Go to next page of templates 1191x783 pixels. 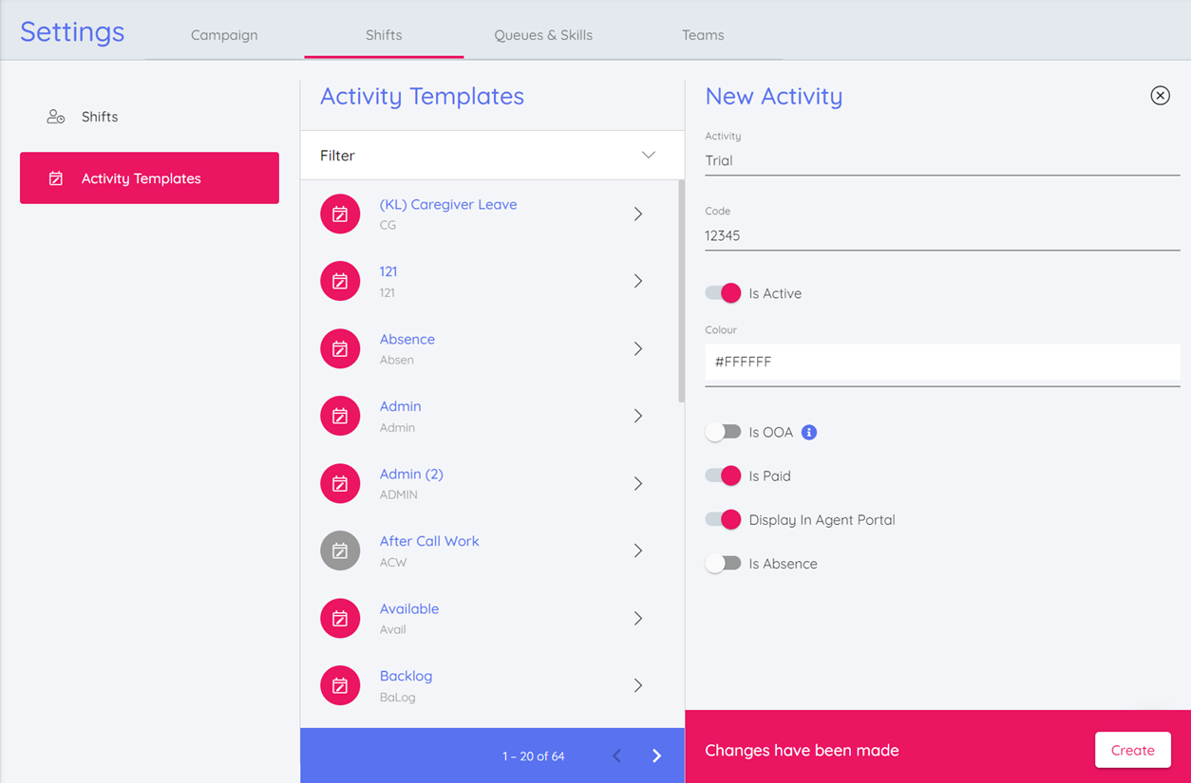(656, 756)
